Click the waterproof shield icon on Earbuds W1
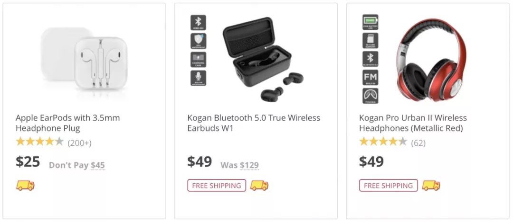Image resolution: width=513 pixels, height=222 pixels. point(198,41)
